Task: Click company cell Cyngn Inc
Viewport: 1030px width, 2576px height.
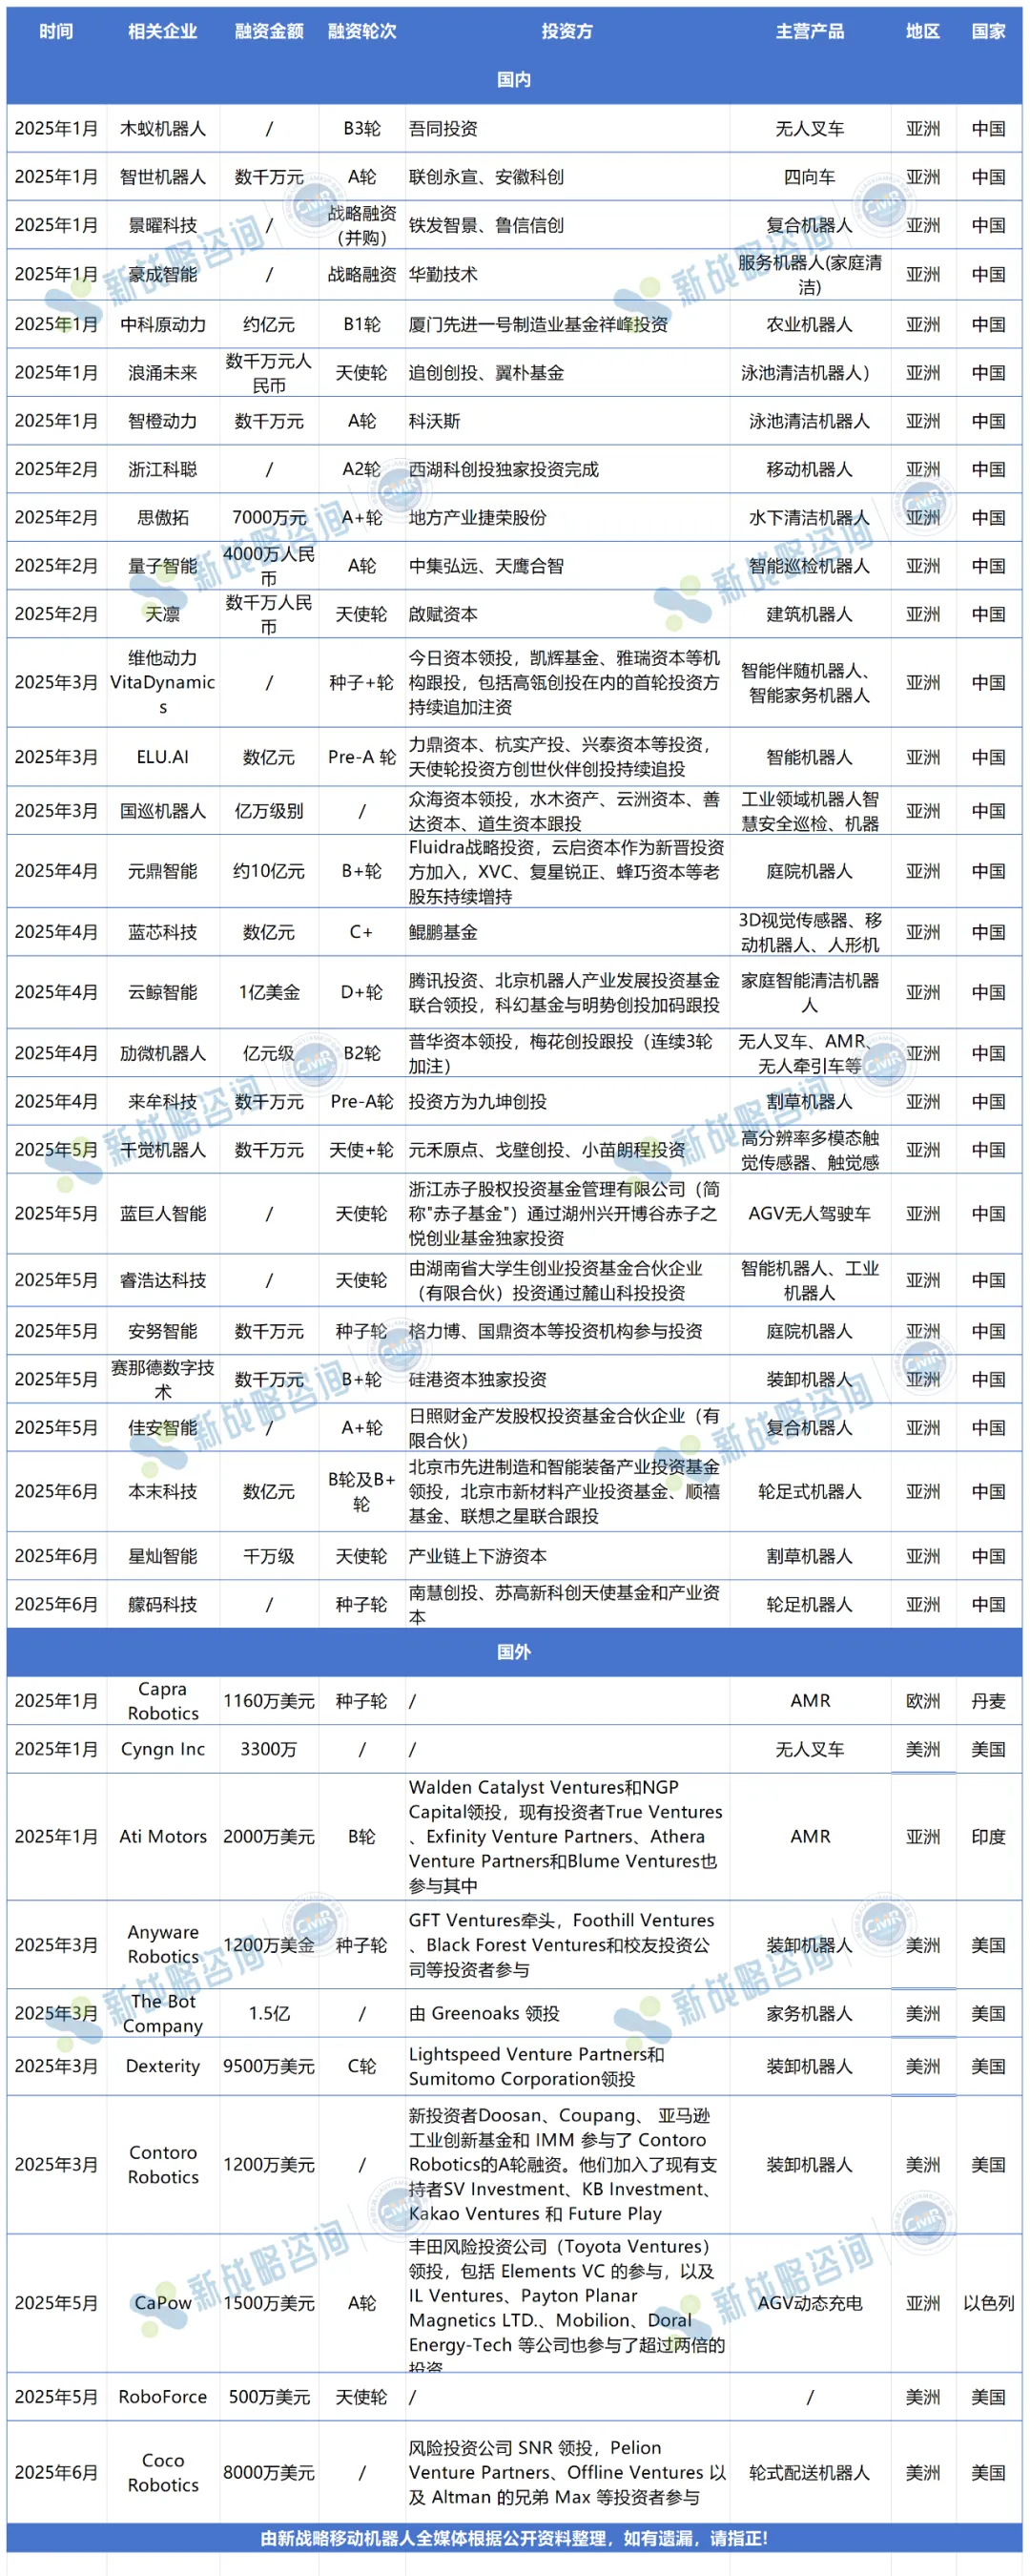Action: click(x=162, y=1749)
